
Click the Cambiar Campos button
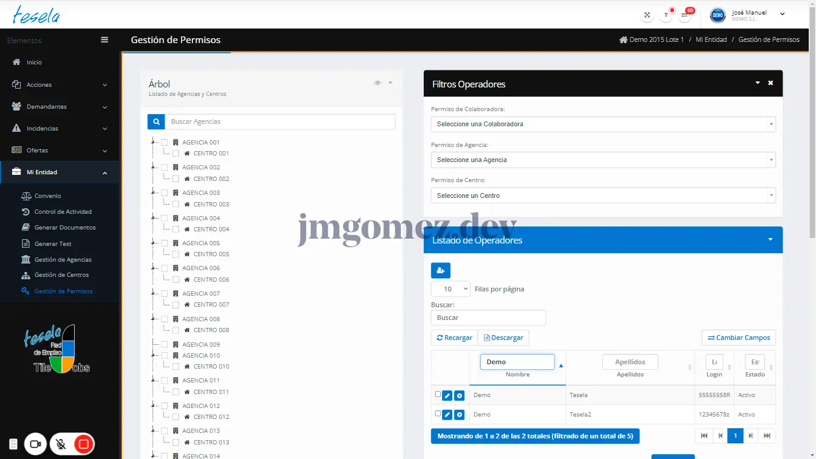(738, 338)
